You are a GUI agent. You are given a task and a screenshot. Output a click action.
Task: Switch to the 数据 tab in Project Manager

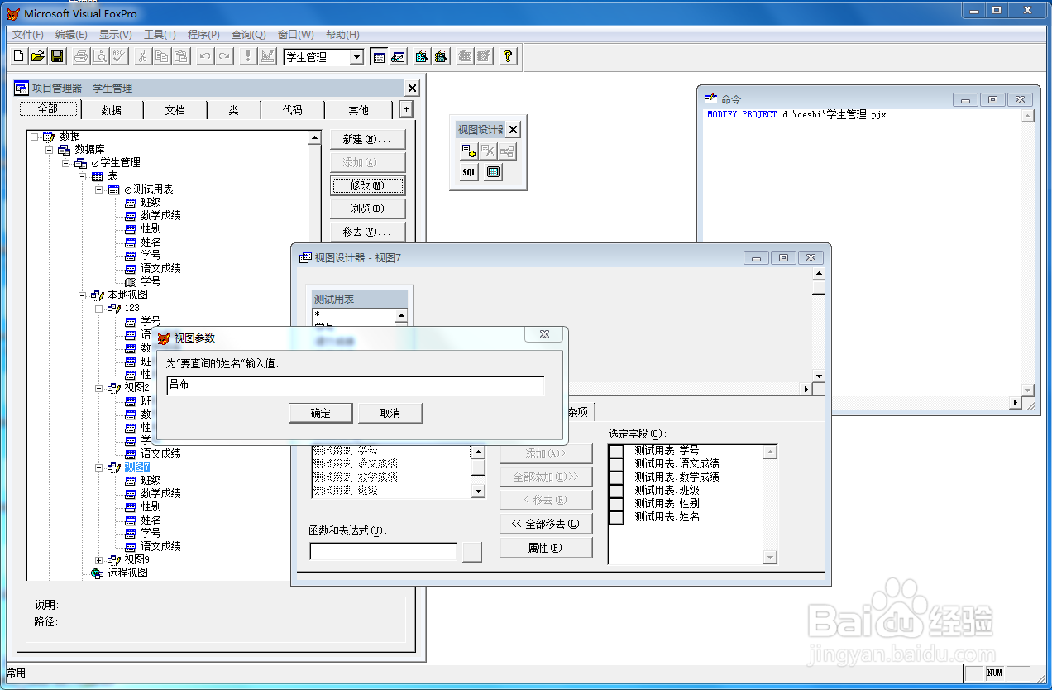112,109
